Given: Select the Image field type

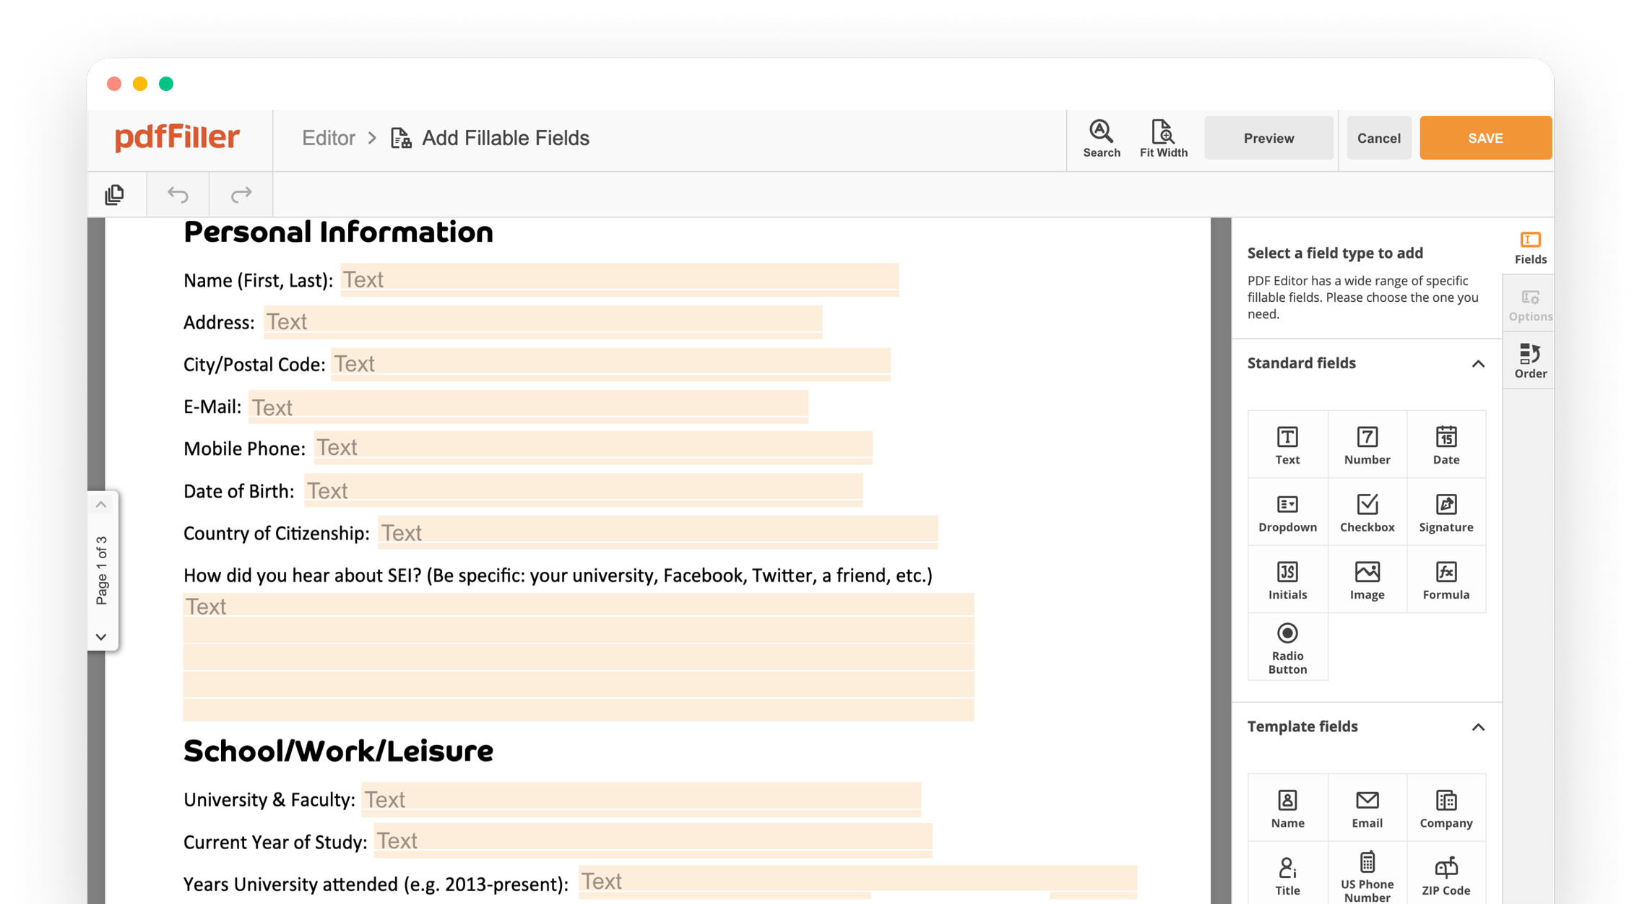Looking at the screenshot, I should 1367,580.
